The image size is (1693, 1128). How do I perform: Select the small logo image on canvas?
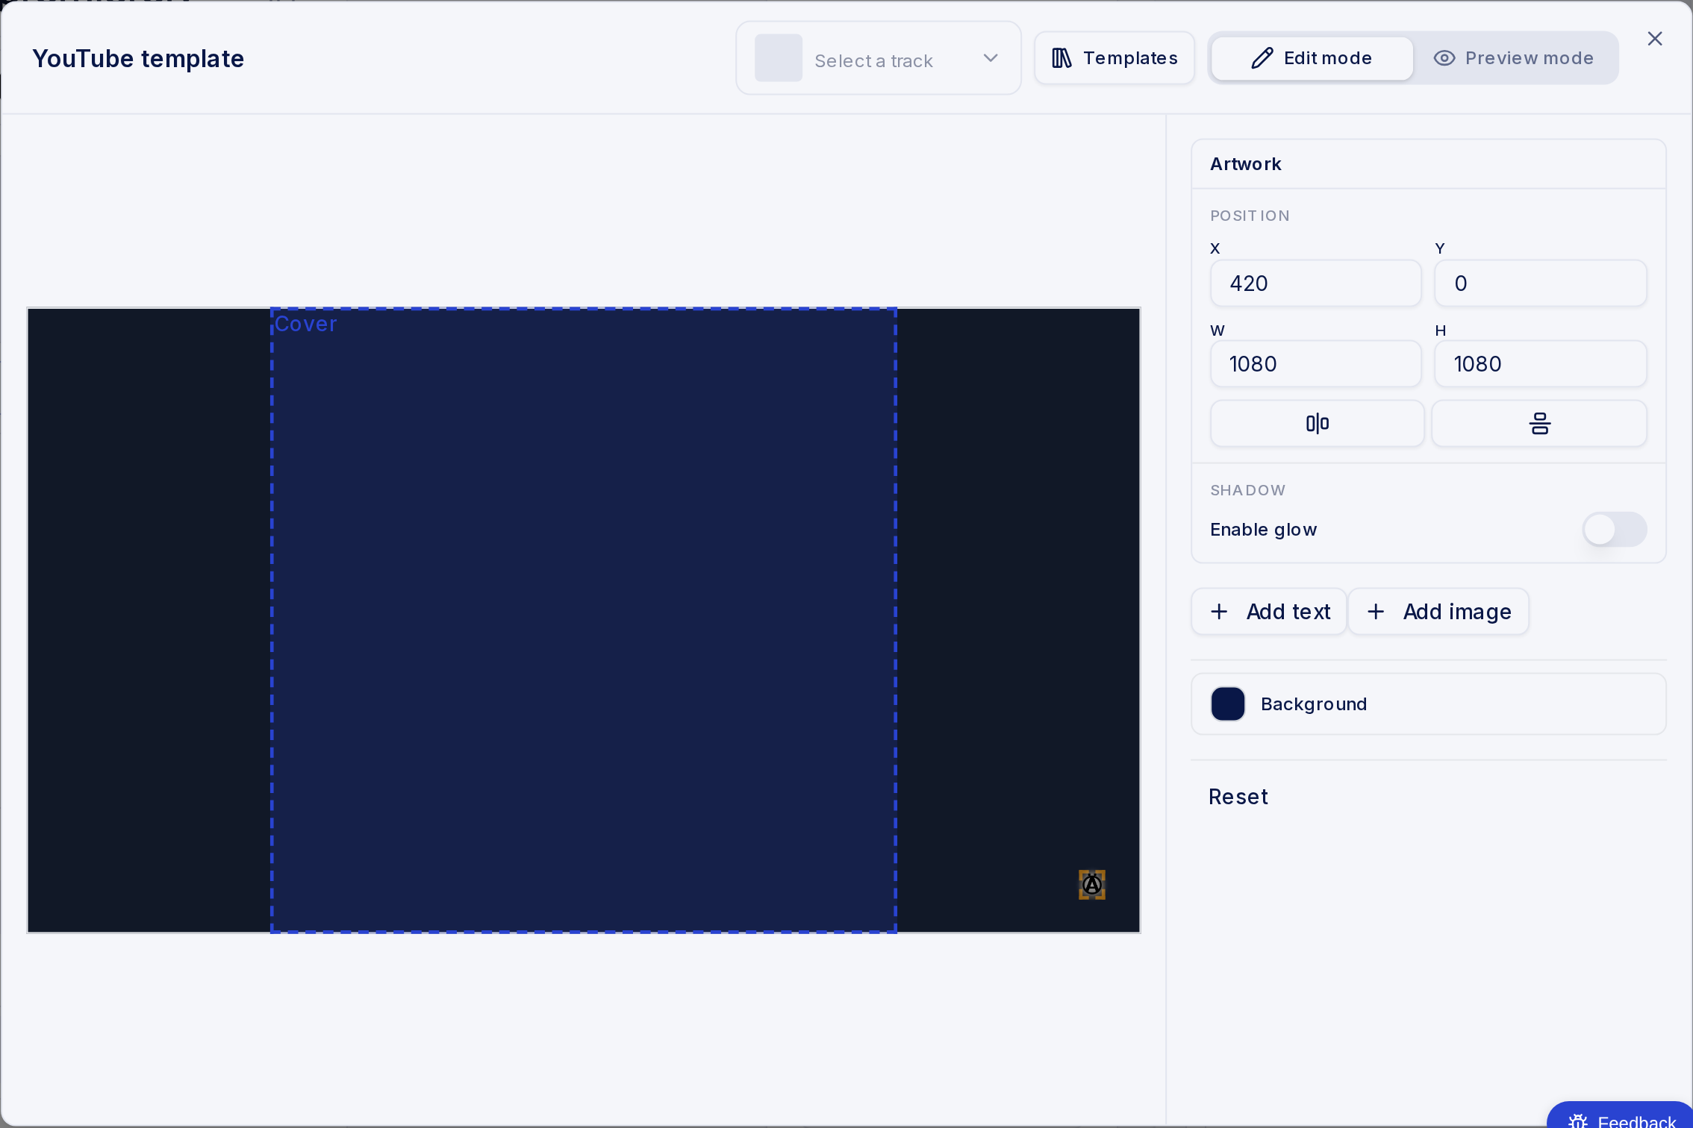coord(1091,885)
